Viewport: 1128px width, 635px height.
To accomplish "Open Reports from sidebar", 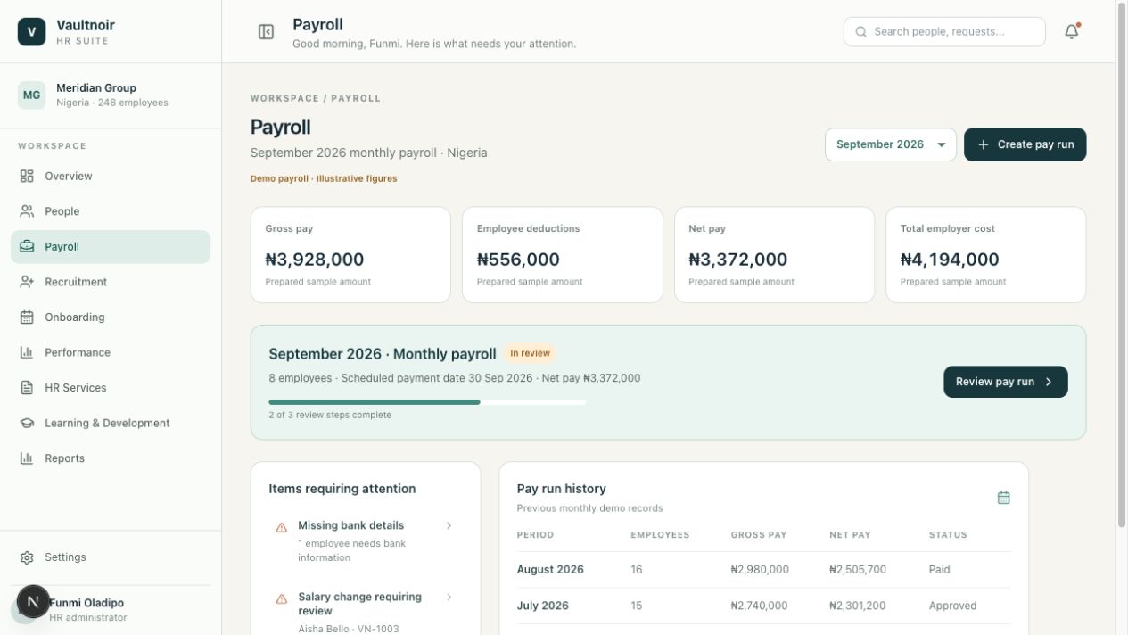I will pos(111,458).
